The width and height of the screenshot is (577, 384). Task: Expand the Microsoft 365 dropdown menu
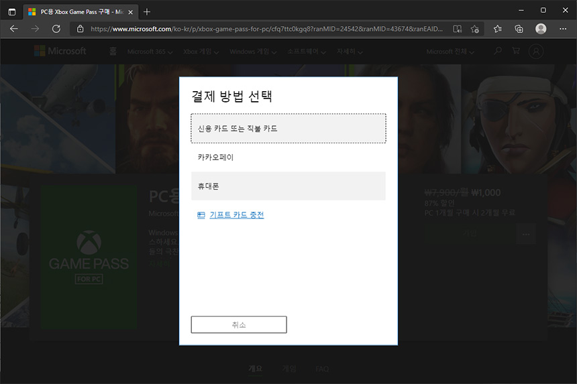tap(150, 52)
